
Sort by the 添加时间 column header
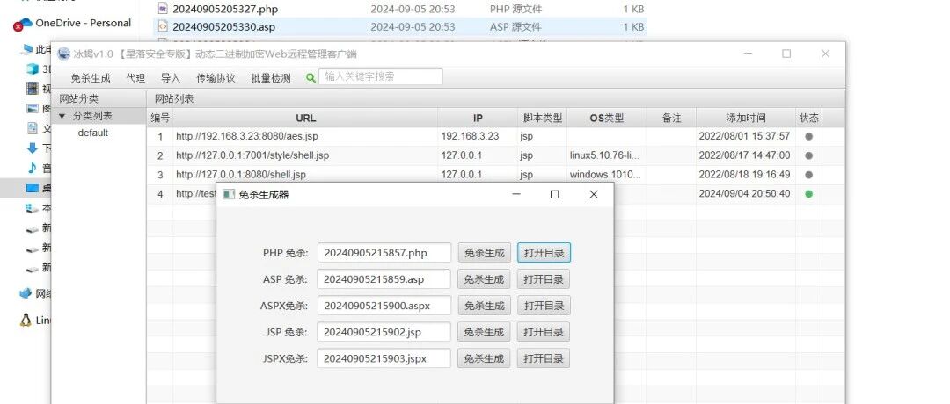tap(746, 118)
